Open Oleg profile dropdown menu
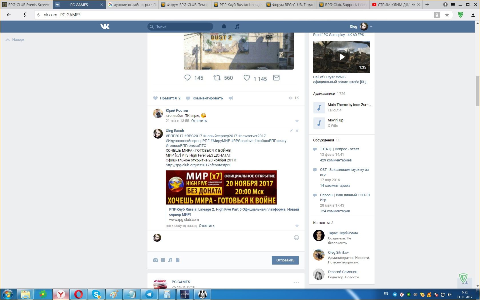Viewport: 480px width, 300px height. point(361,27)
